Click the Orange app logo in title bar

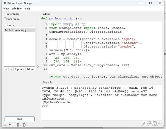pyautogui.click(x=5, y=3)
